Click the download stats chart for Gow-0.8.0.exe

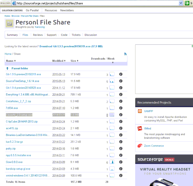112,162
